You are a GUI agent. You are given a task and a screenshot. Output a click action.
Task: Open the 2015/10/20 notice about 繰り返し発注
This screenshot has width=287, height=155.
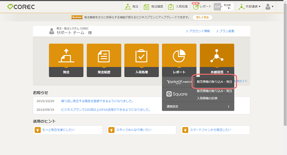(97, 101)
